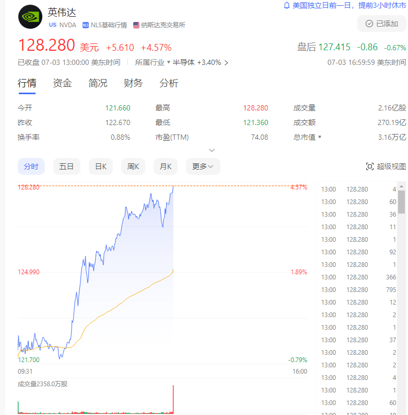Select the 日K chart view
The image size is (408, 415).
[101, 166]
